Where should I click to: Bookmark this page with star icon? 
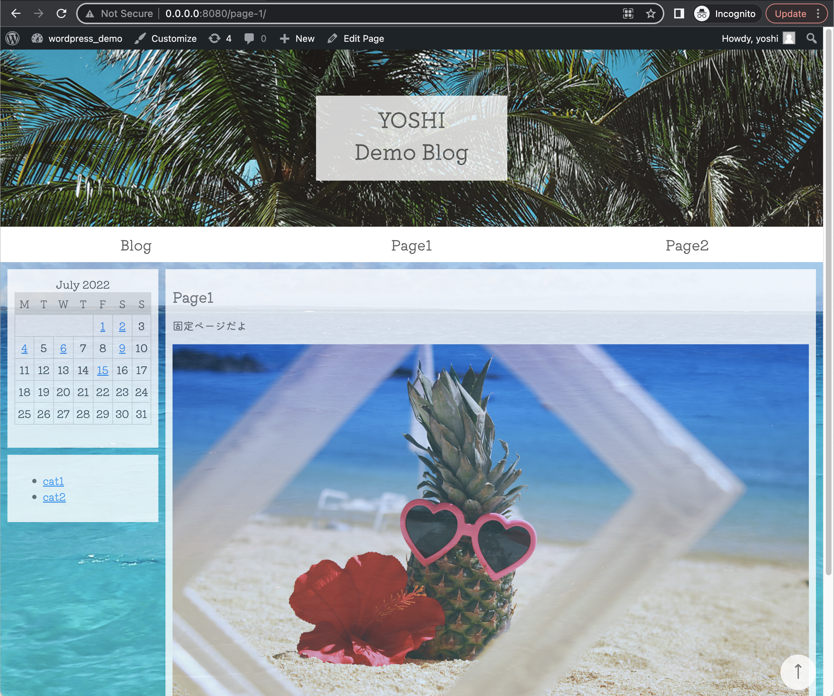650,13
